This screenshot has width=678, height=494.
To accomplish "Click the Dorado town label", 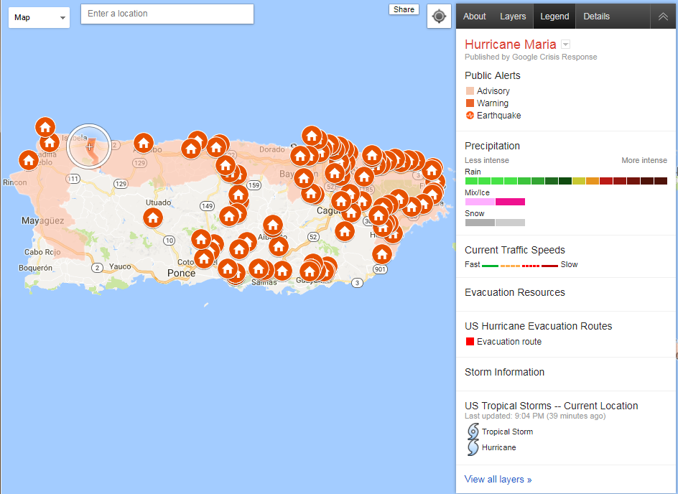I will coord(272,149).
